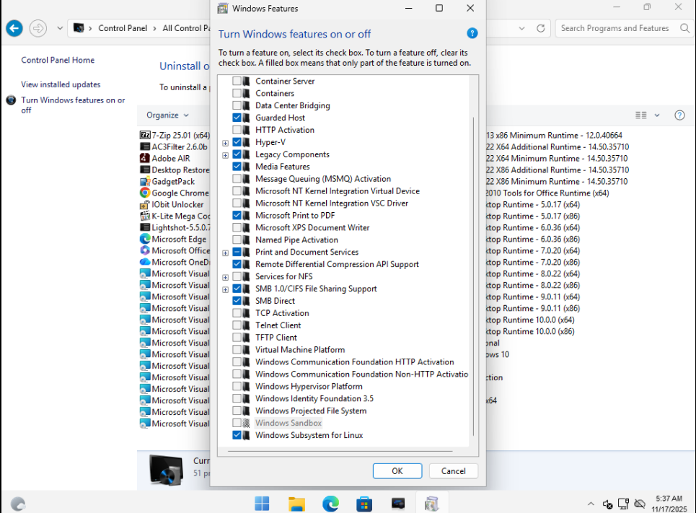The image size is (696, 513).
Task: Click OK to apply feature changes
Action: pos(397,471)
